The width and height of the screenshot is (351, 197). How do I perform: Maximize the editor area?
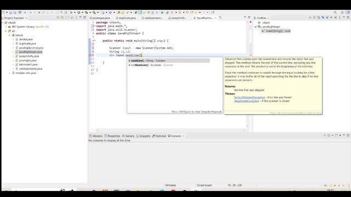249,17
